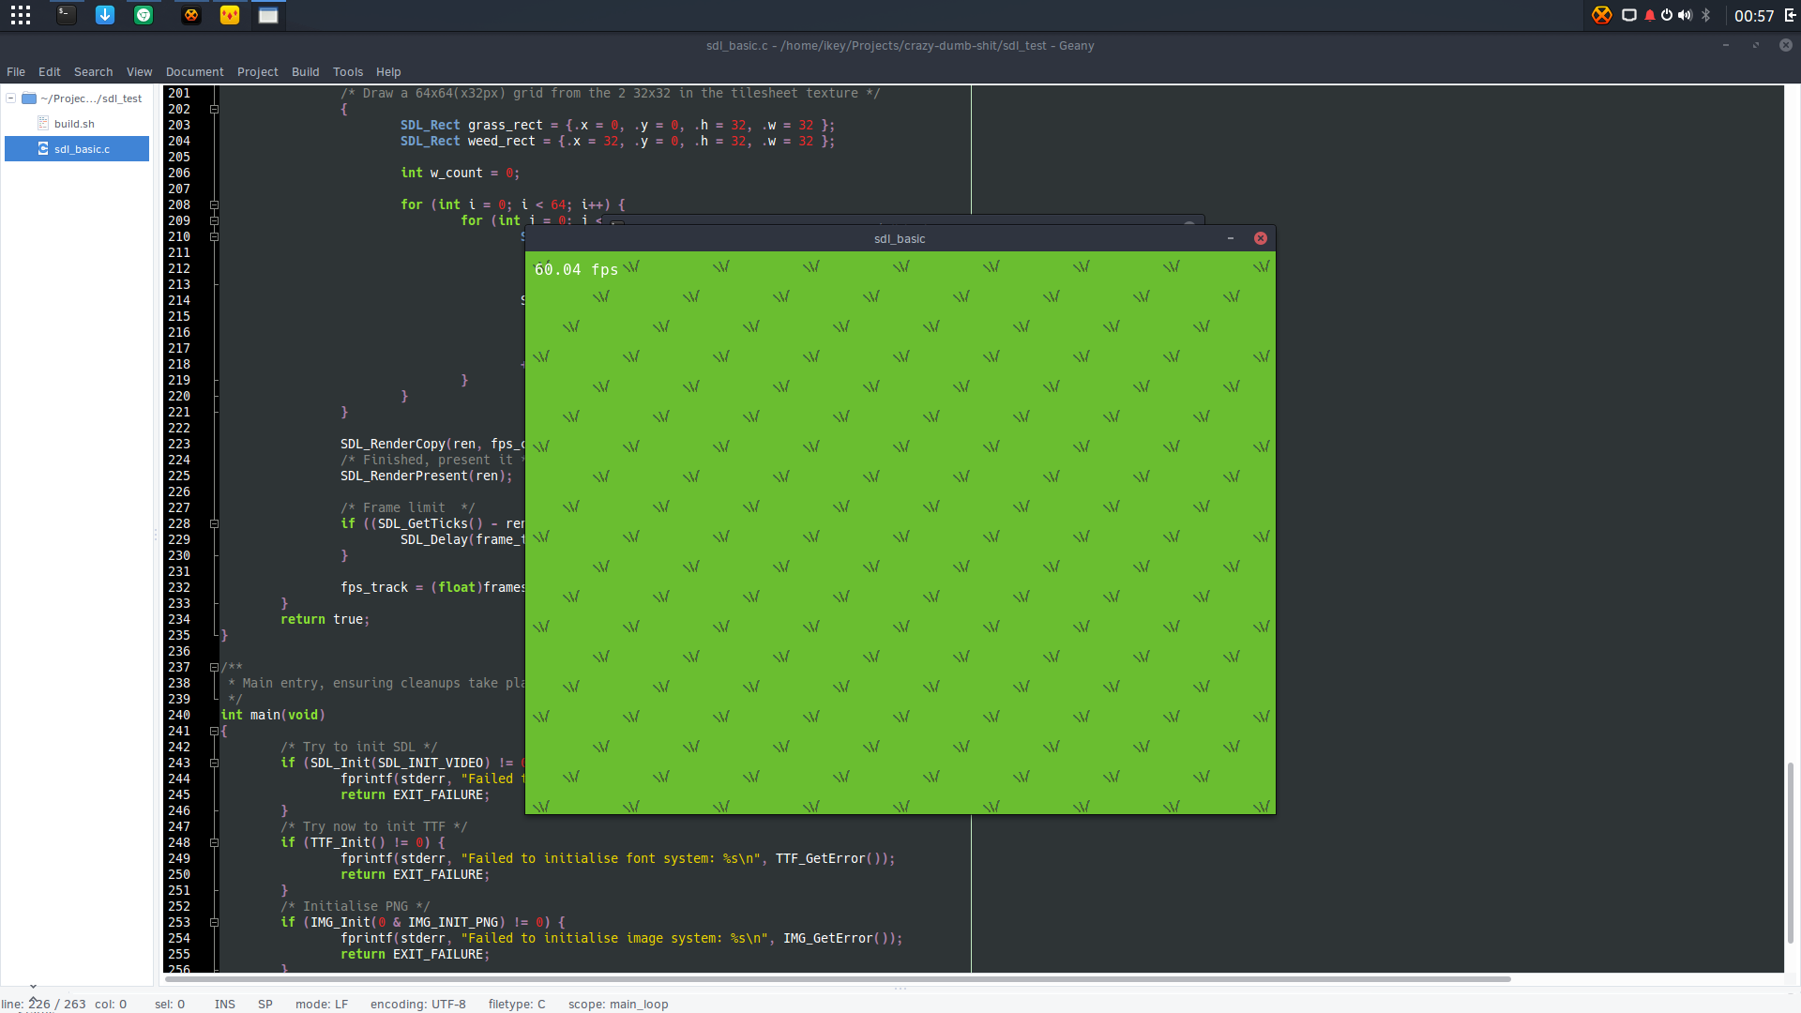Click the 'int main(void)' line in the editor

click(273, 715)
